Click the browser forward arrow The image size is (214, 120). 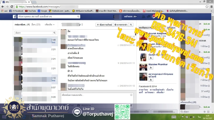(x=7, y=6)
